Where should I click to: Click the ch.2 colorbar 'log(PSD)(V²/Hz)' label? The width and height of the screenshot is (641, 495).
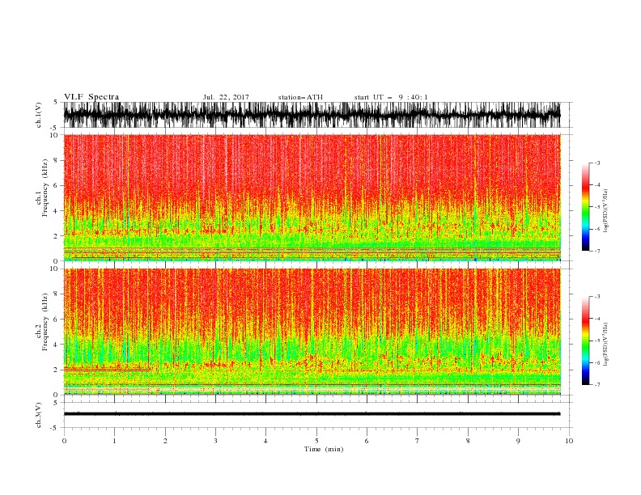[605, 344]
